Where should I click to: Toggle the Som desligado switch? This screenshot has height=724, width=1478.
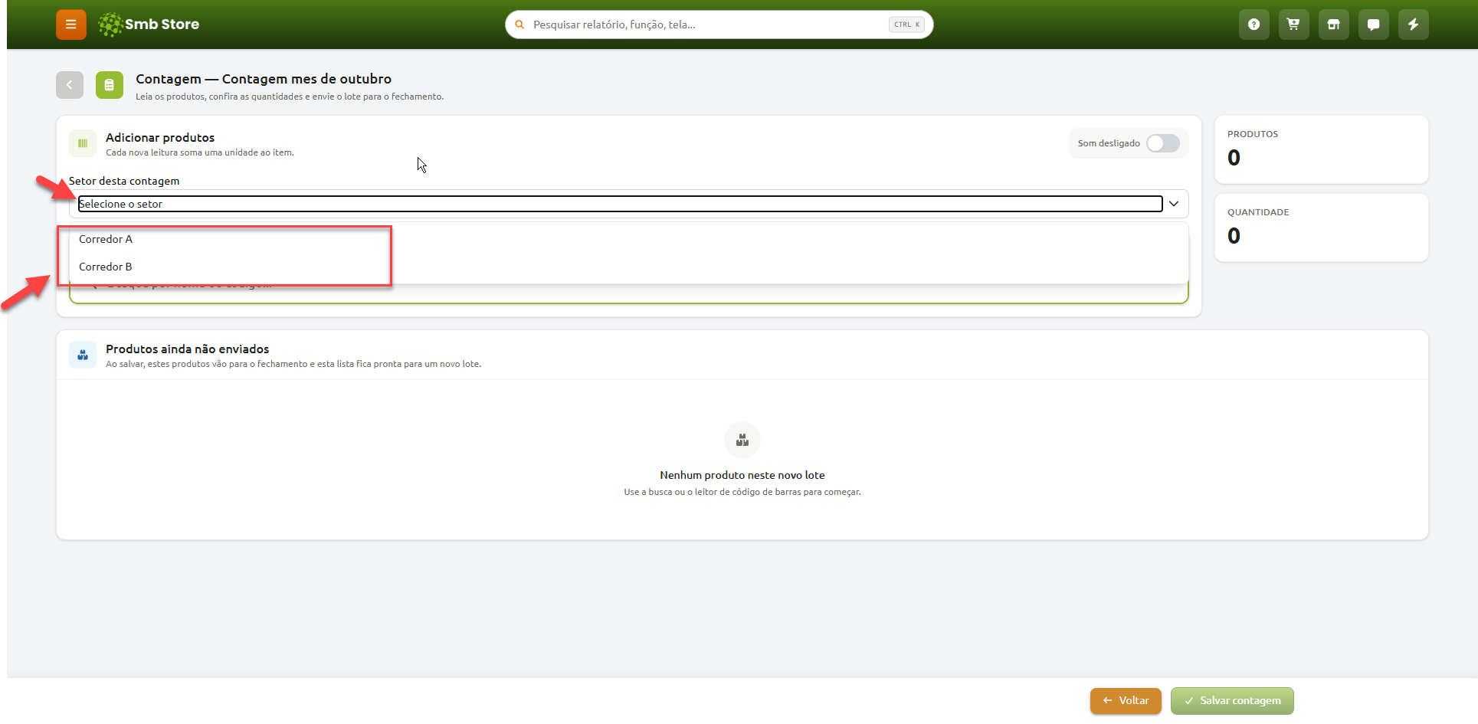click(x=1162, y=143)
